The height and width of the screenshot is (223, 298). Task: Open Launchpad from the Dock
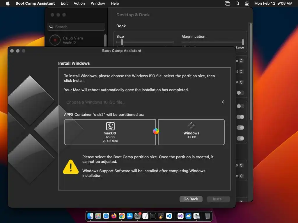pyautogui.click(x=98, y=216)
